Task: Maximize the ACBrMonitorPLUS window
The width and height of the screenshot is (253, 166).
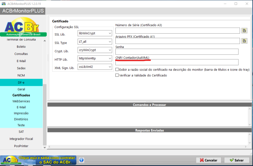Action: [236, 3]
